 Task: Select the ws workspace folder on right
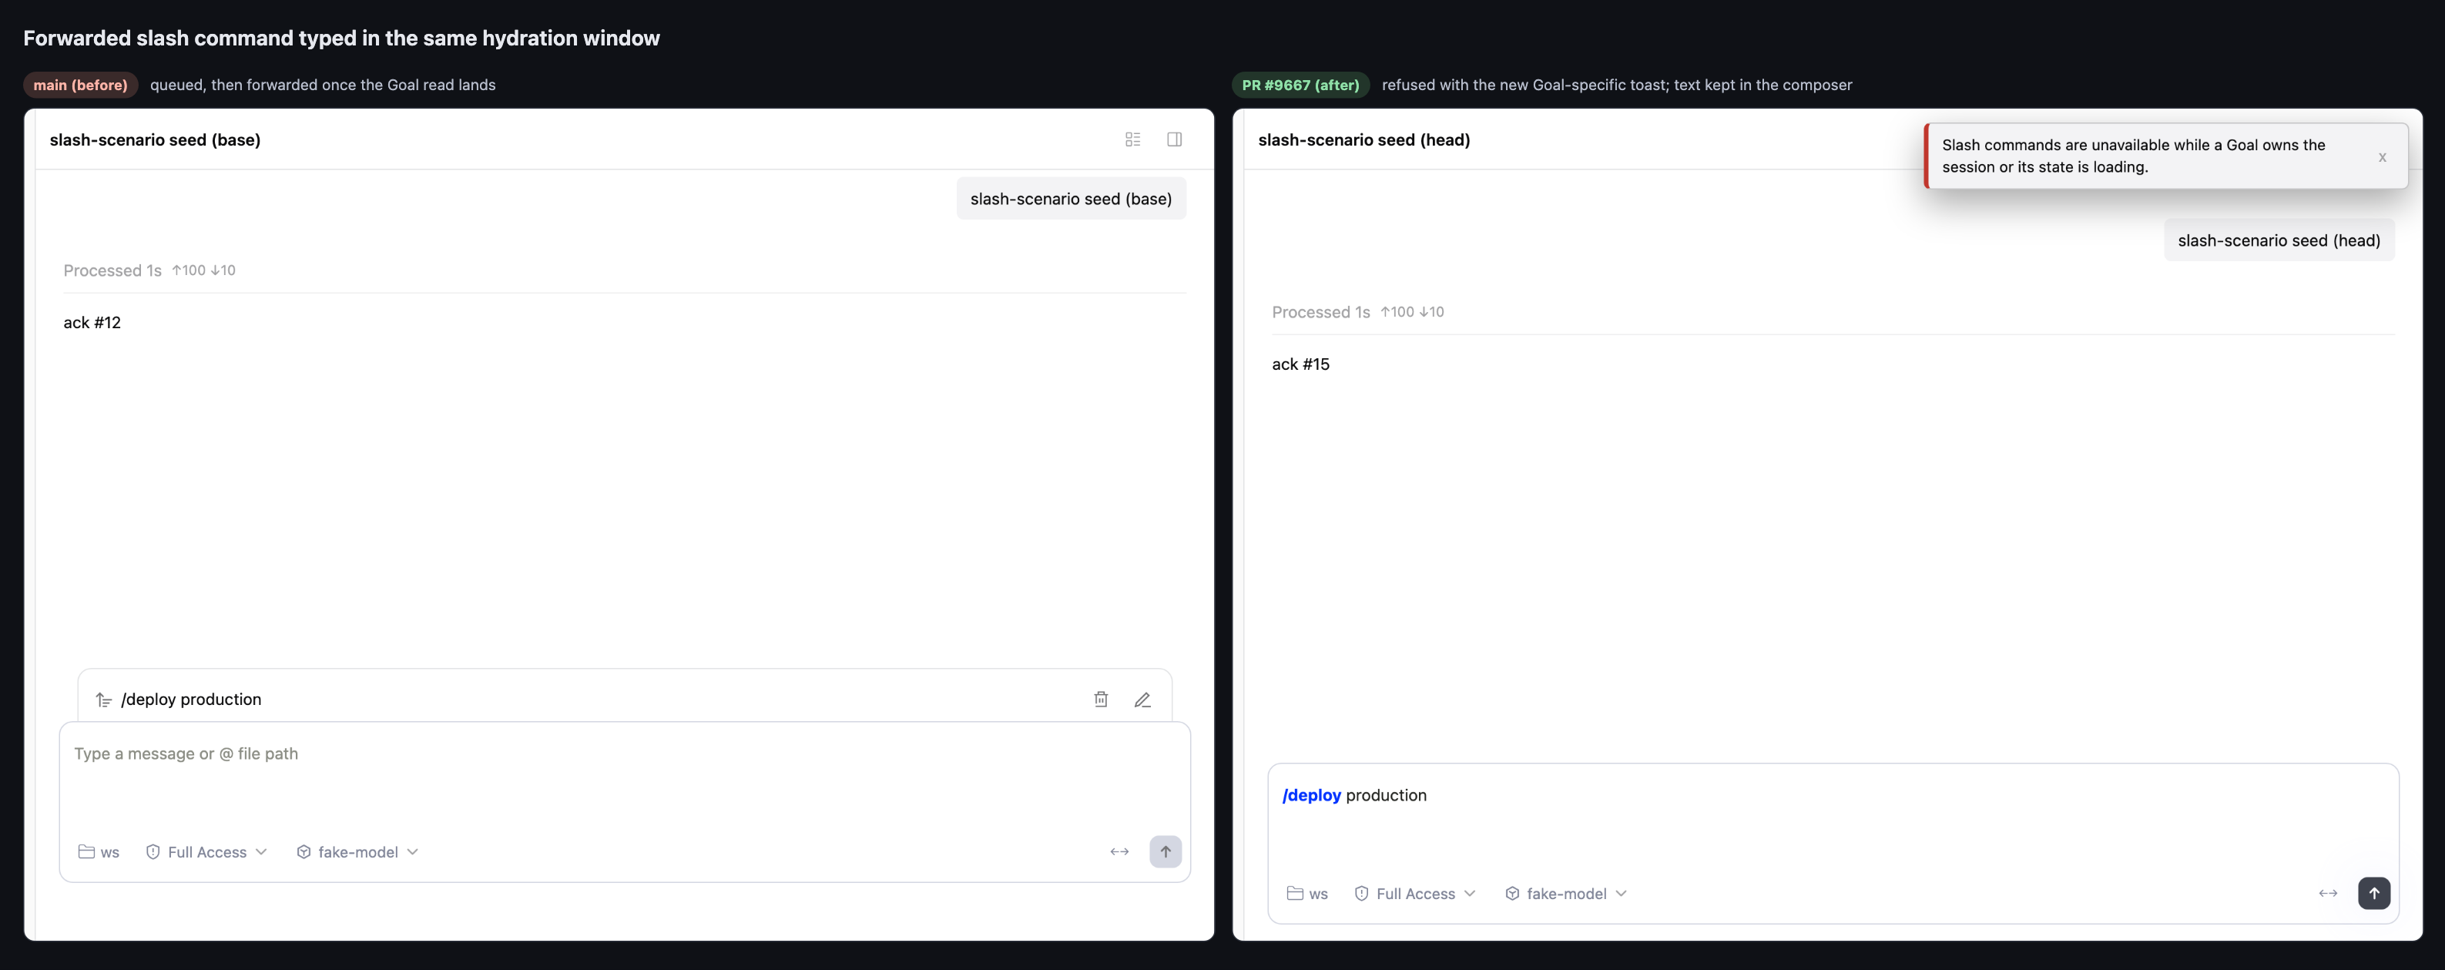click(x=1307, y=894)
